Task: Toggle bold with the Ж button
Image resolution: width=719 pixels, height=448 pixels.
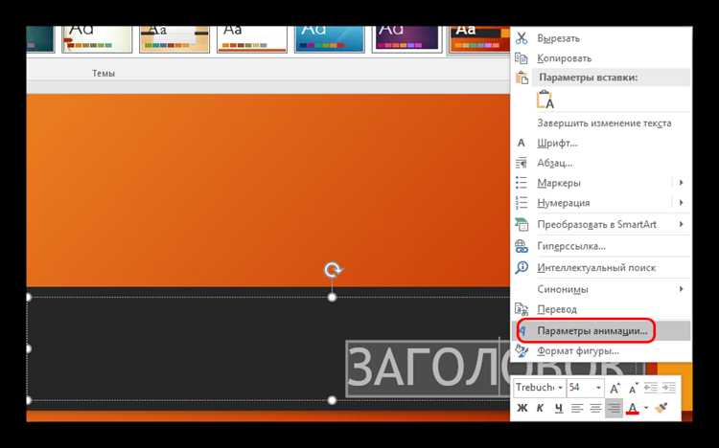Action: pos(522,408)
